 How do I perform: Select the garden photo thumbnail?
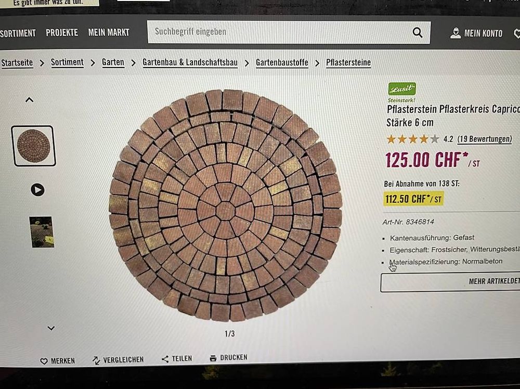click(42, 232)
